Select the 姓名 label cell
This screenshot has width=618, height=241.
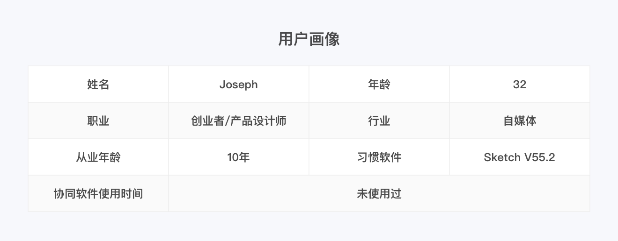click(x=98, y=84)
